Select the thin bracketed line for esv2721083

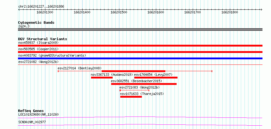(135, 90)
